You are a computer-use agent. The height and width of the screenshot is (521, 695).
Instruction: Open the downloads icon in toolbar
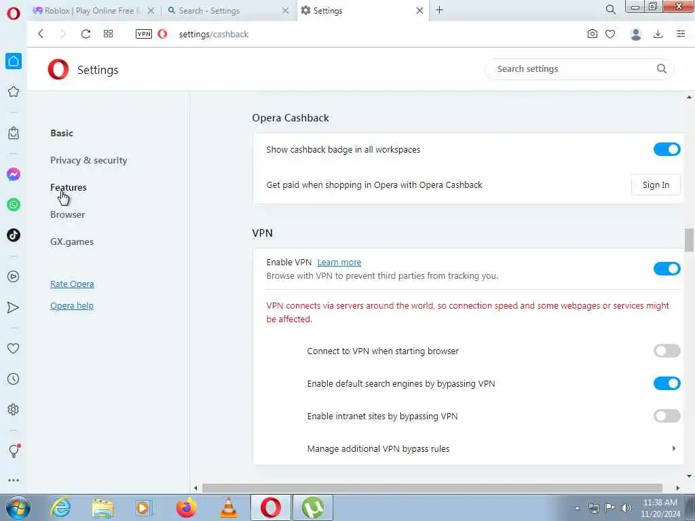tap(658, 34)
